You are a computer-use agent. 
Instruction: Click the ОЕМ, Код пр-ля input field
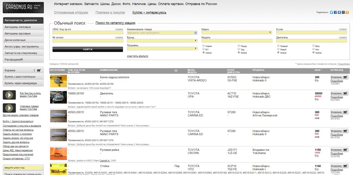pyautogui.click(x=88, y=33)
